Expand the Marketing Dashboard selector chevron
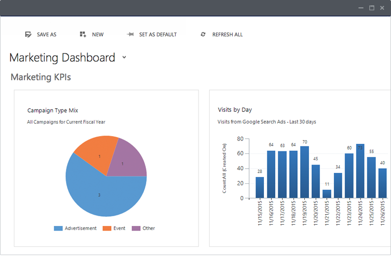 click(124, 57)
